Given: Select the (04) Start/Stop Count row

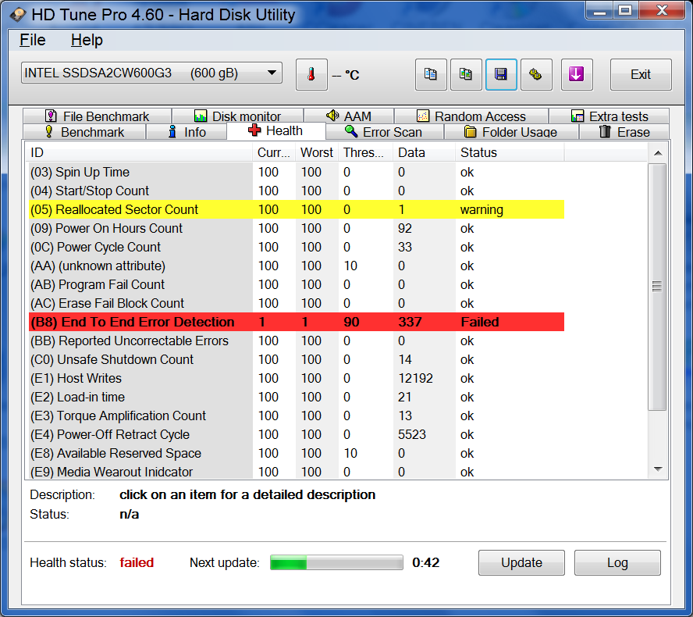Looking at the screenshot, I should pos(297,191).
